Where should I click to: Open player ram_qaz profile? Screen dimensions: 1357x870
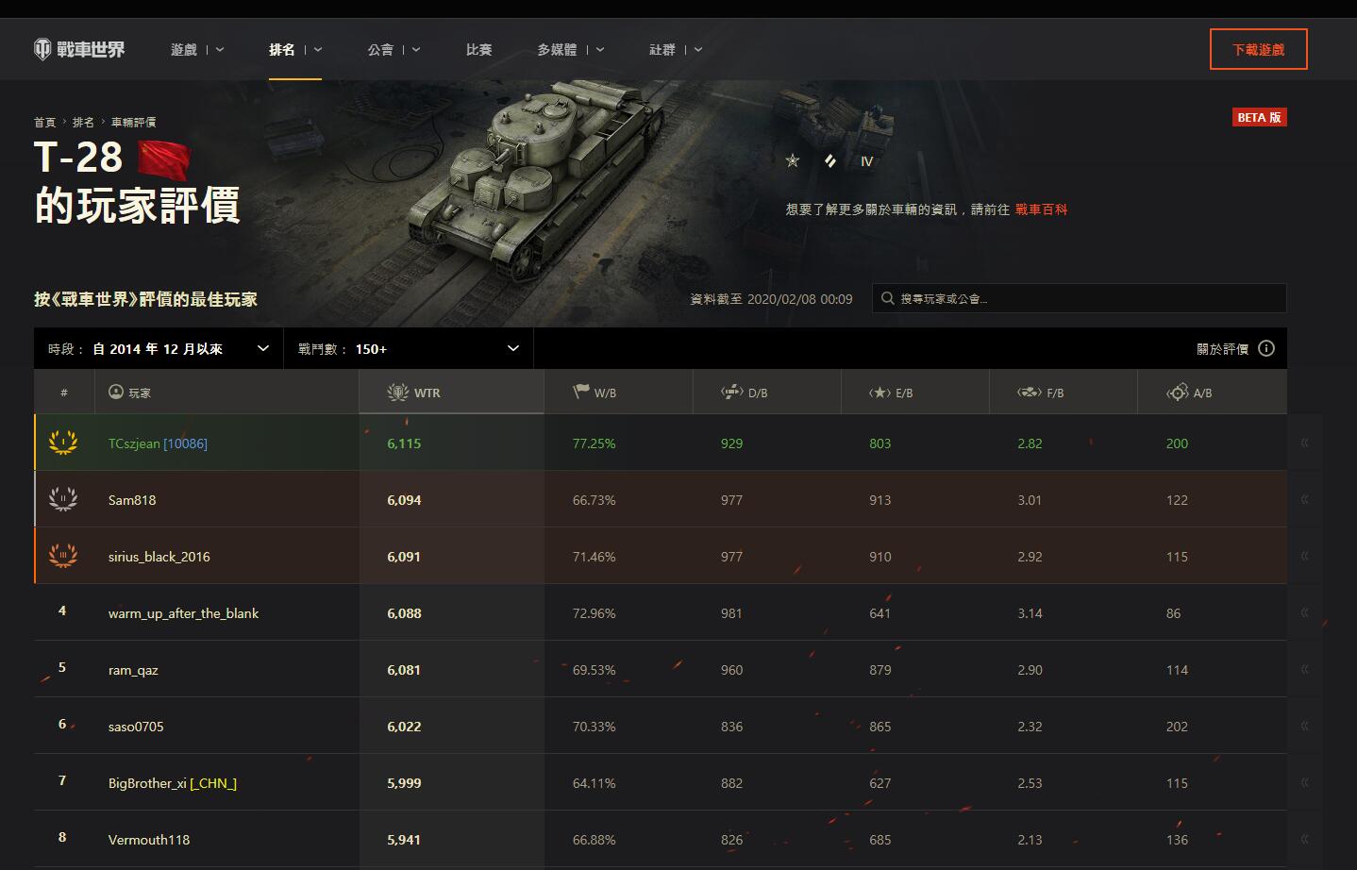tap(133, 670)
